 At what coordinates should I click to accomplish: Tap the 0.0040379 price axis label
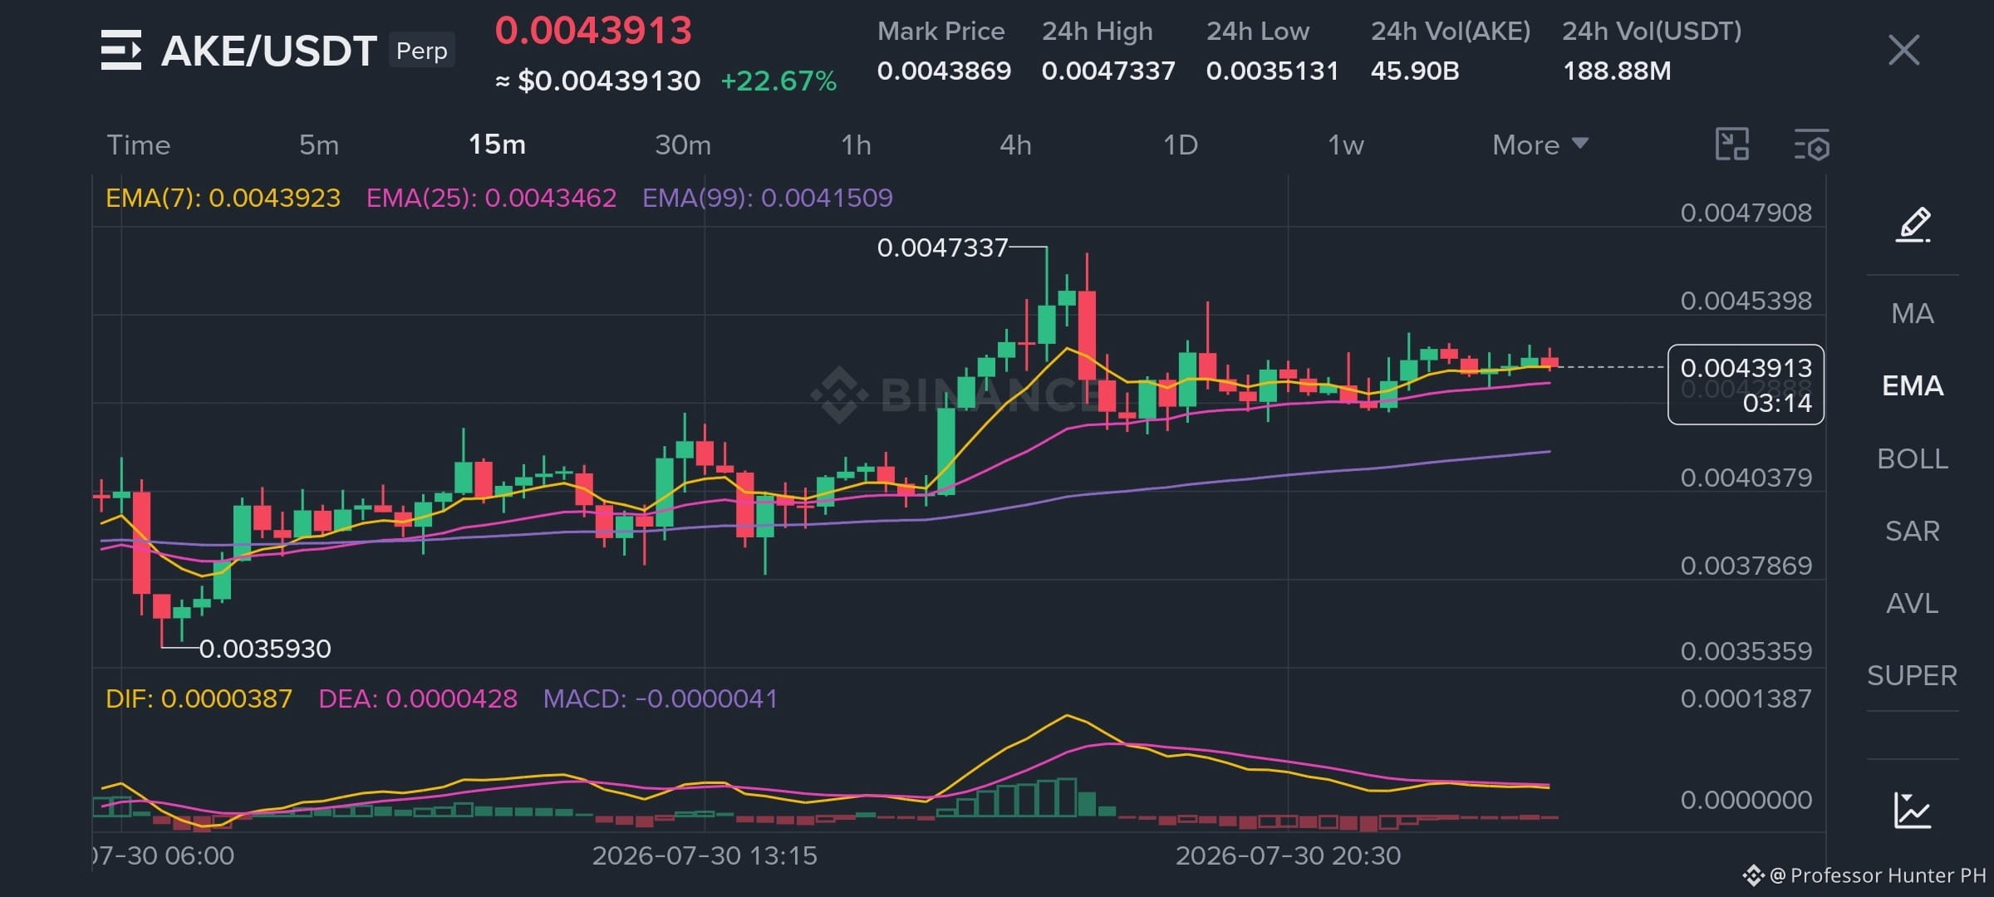1746,478
